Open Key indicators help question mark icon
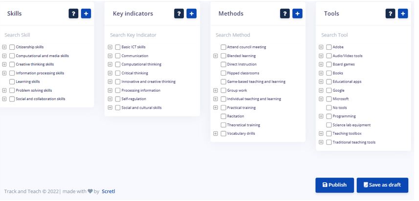The height and width of the screenshot is (201, 419). click(x=179, y=14)
